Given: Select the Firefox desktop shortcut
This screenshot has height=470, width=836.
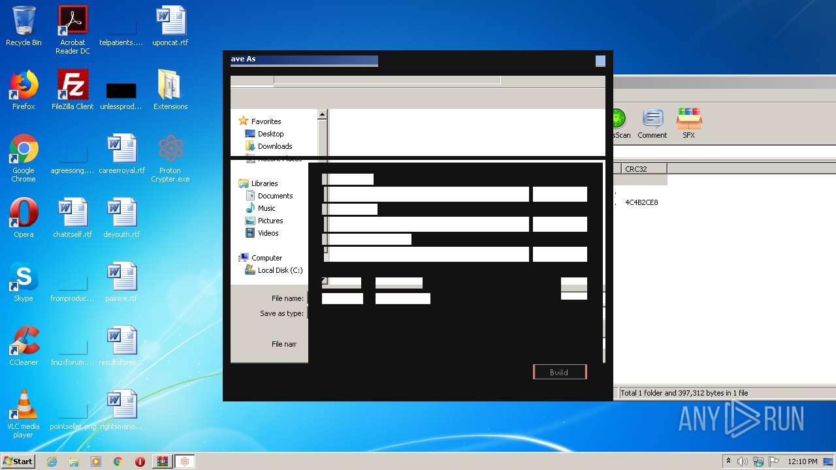Looking at the screenshot, I should coord(24,90).
